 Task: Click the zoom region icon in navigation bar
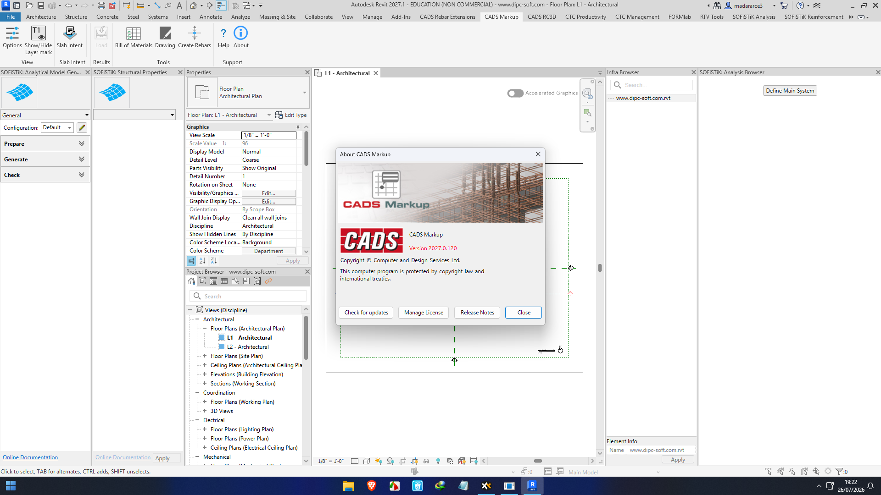click(x=587, y=113)
